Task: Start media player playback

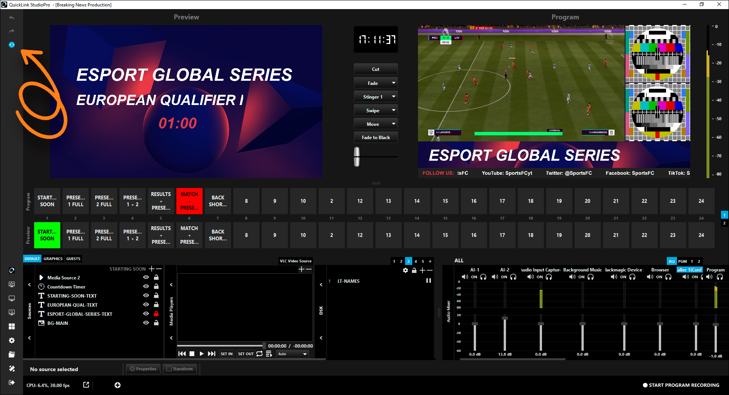Action: pos(202,354)
